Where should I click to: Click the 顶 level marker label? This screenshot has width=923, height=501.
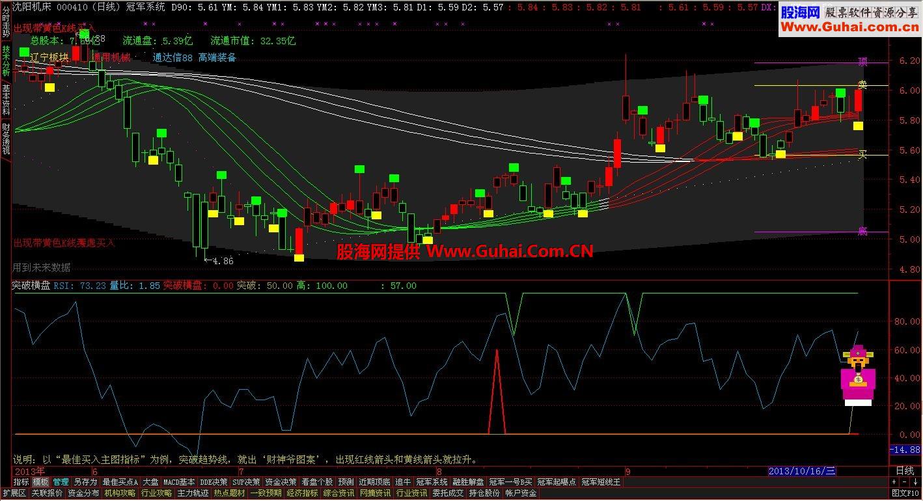[862, 62]
